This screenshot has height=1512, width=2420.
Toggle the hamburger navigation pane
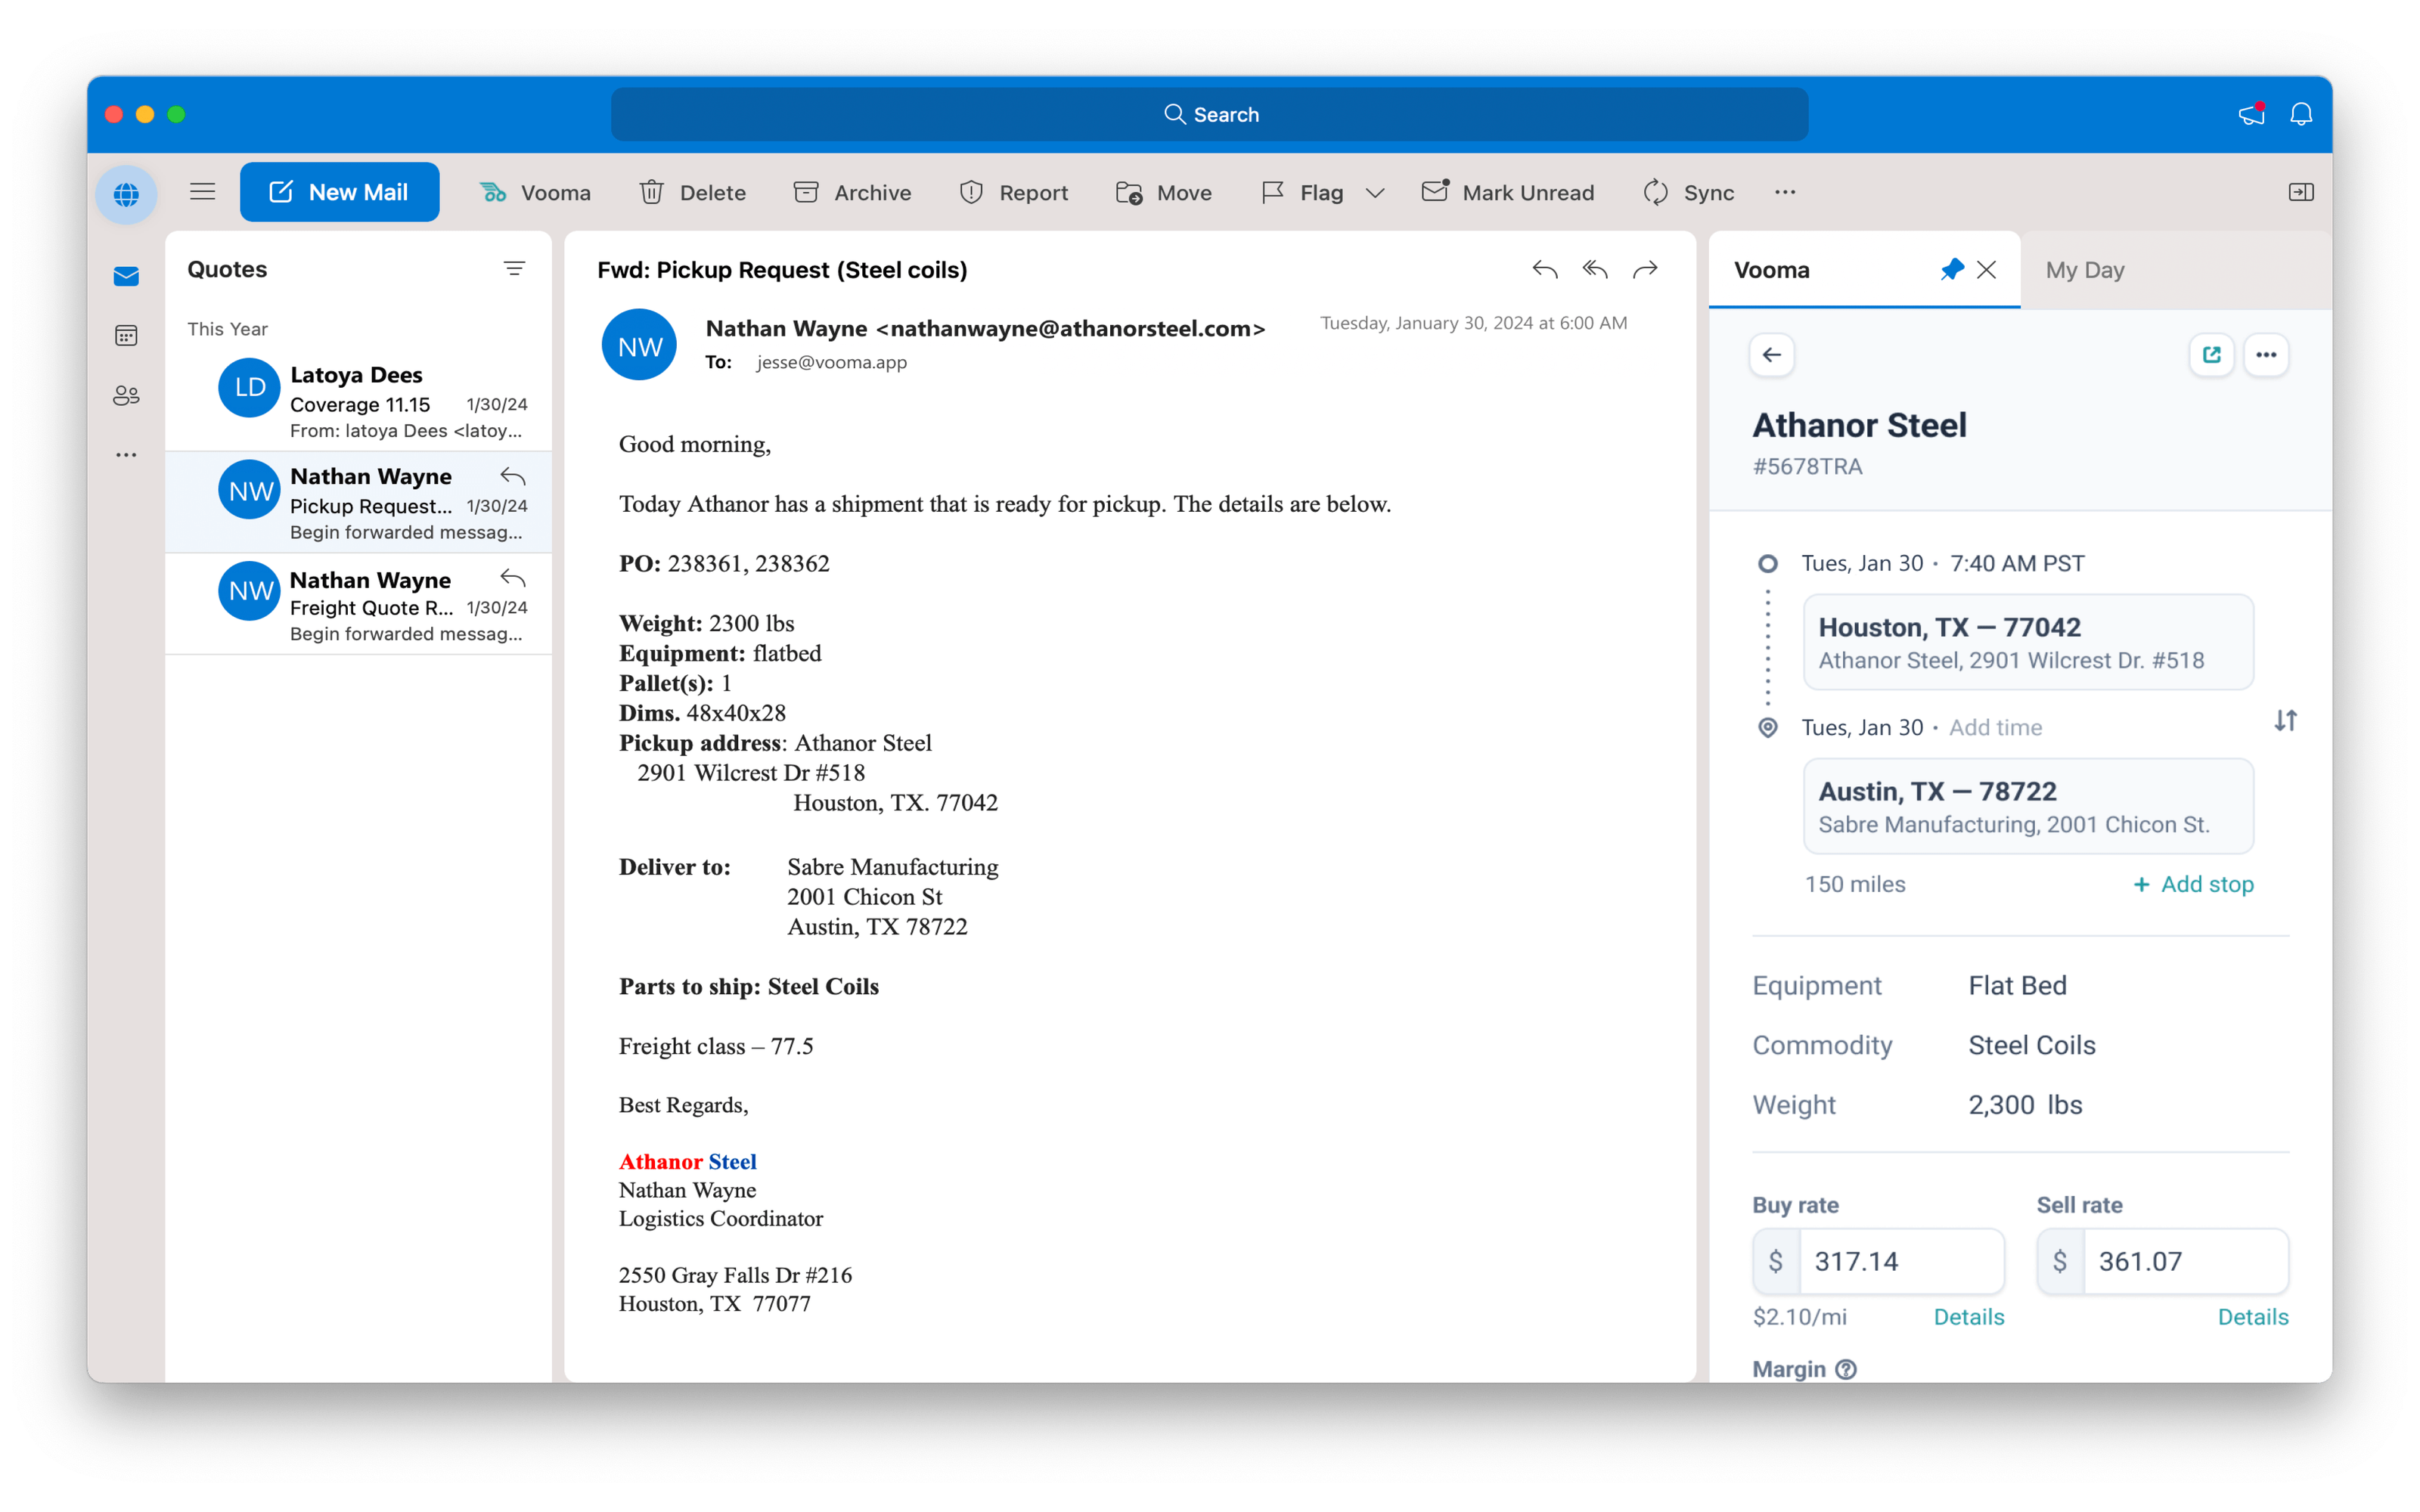[x=203, y=192]
